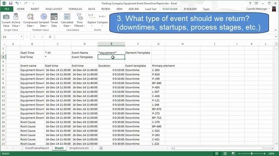Image resolution: width=279 pixels, height=156 pixels.
Task: Open the DATA ribbon tab
Action: pyautogui.click(x=92, y=9)
